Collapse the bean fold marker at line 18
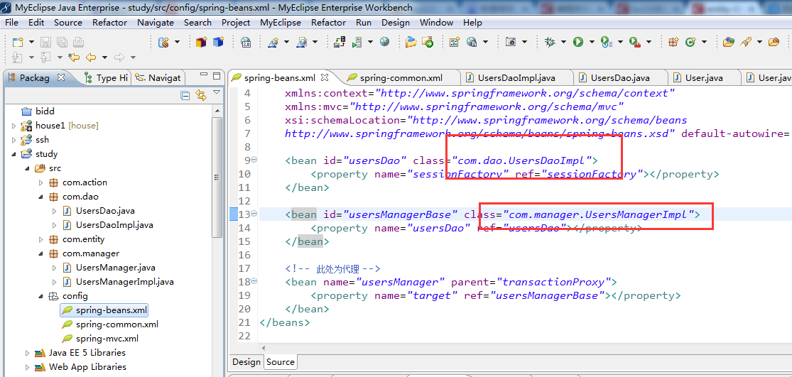The width and height of the screenshot is (792, 377). click(x=254, y=281)
